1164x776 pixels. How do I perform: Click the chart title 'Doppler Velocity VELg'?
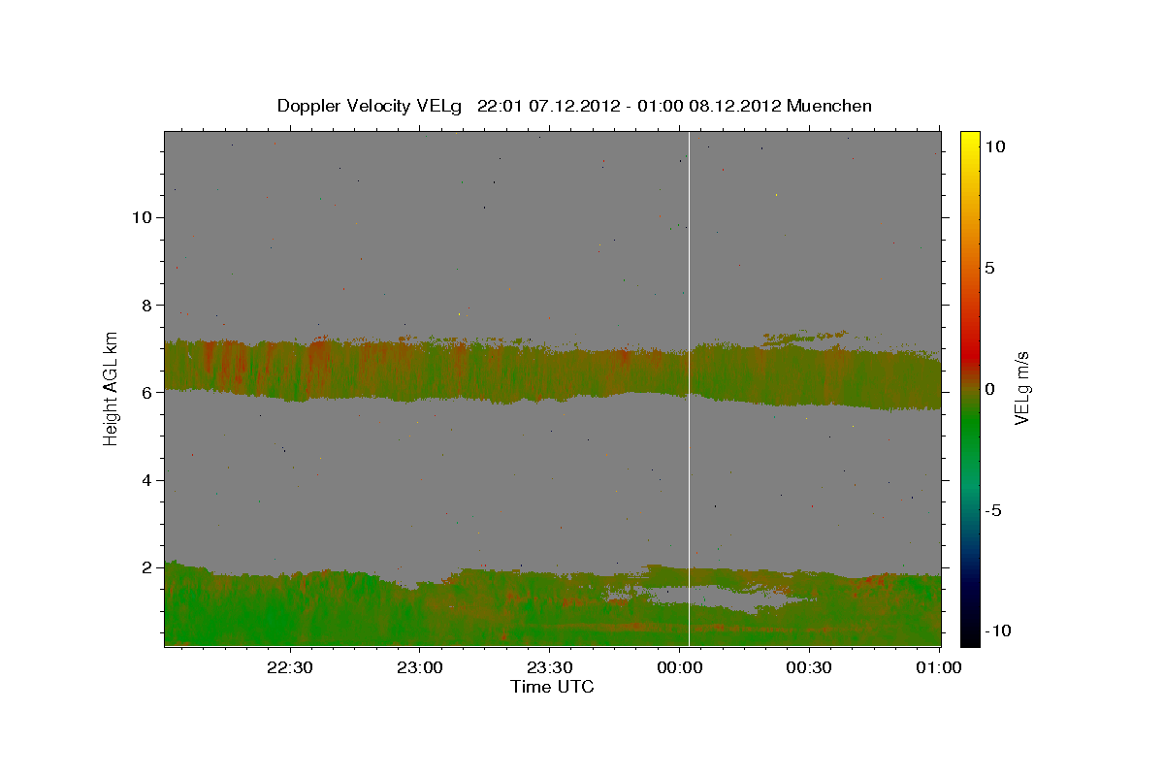click(372, 106)
